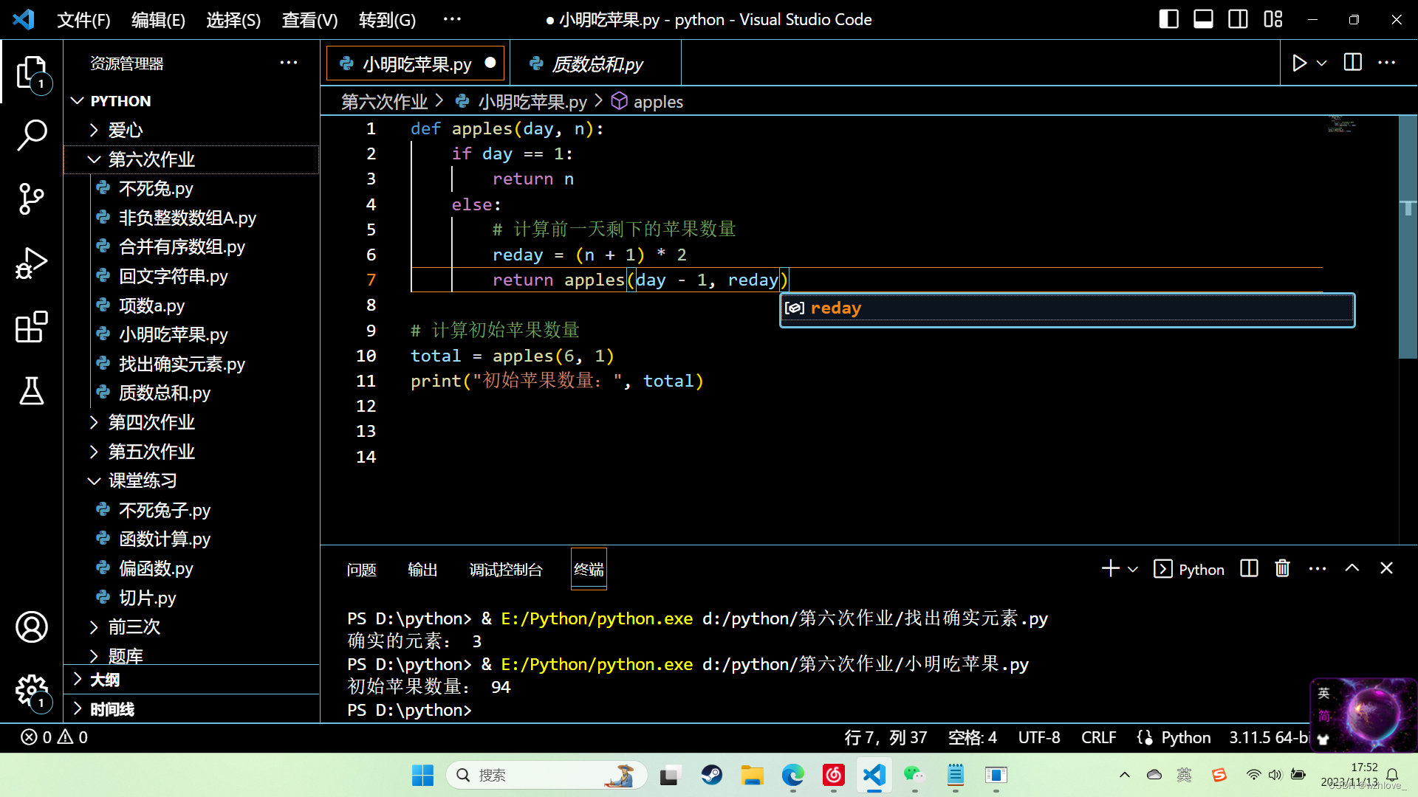This screenshot has width=1418, height=797.
Task: Open the 转到(G) menu
Action: click(387, 20)
